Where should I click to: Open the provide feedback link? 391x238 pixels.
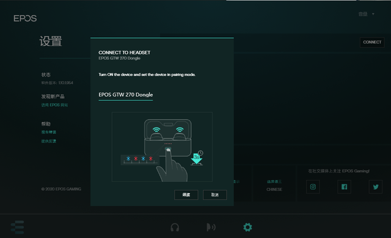pos(49,141)
